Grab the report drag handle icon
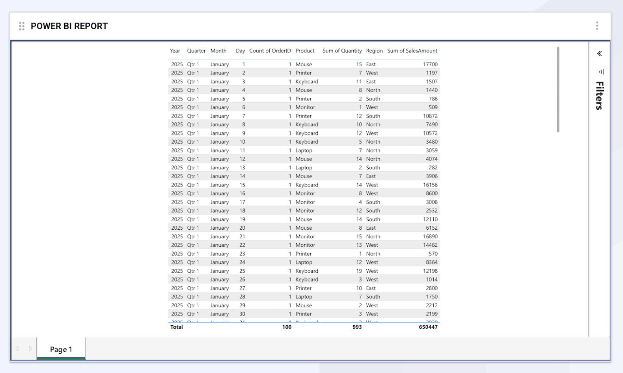This screenshot has height=373, width=623. [x=22, y=26]
